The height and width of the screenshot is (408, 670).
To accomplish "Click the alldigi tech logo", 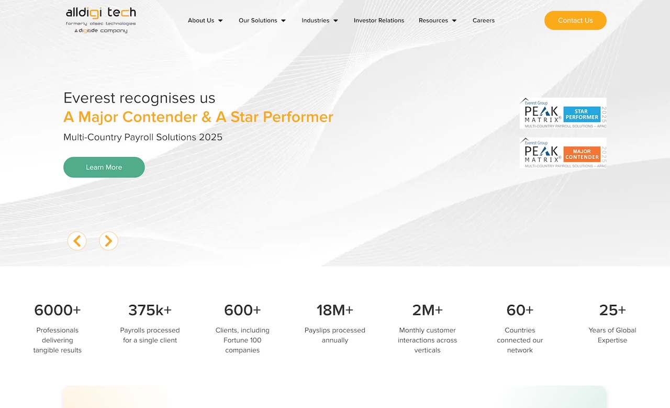I will 100,20.
